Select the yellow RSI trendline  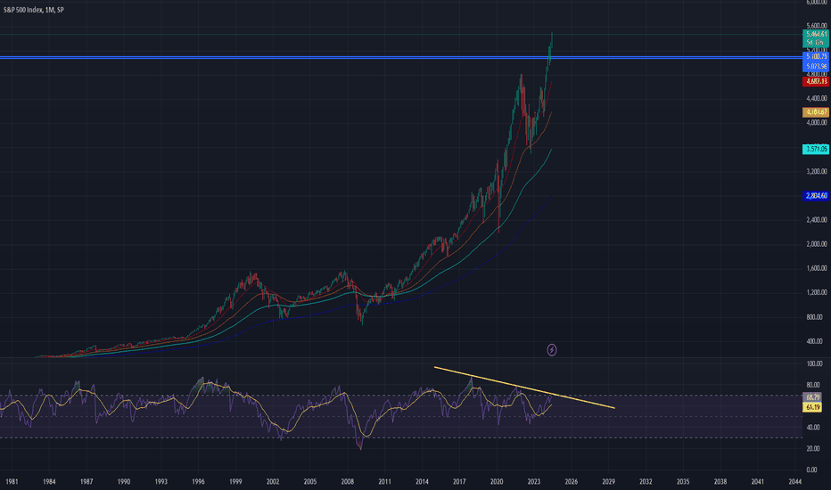(x=524, y=388)
